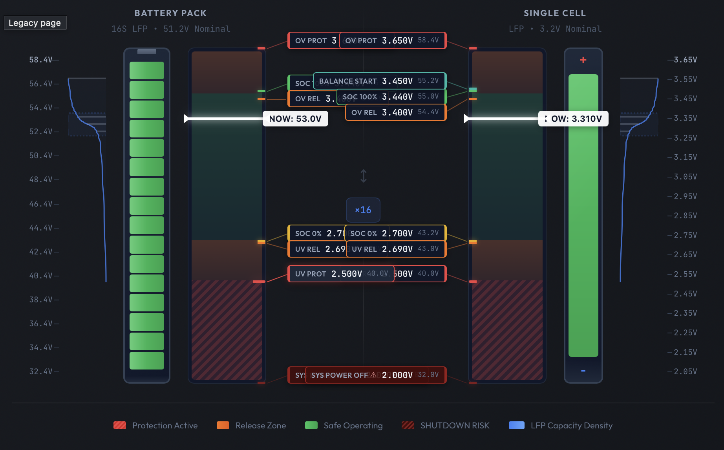This screenshot has height=450, width=724.
Task: Click the orange Release Zone color swatch
Action: [222, 425]
